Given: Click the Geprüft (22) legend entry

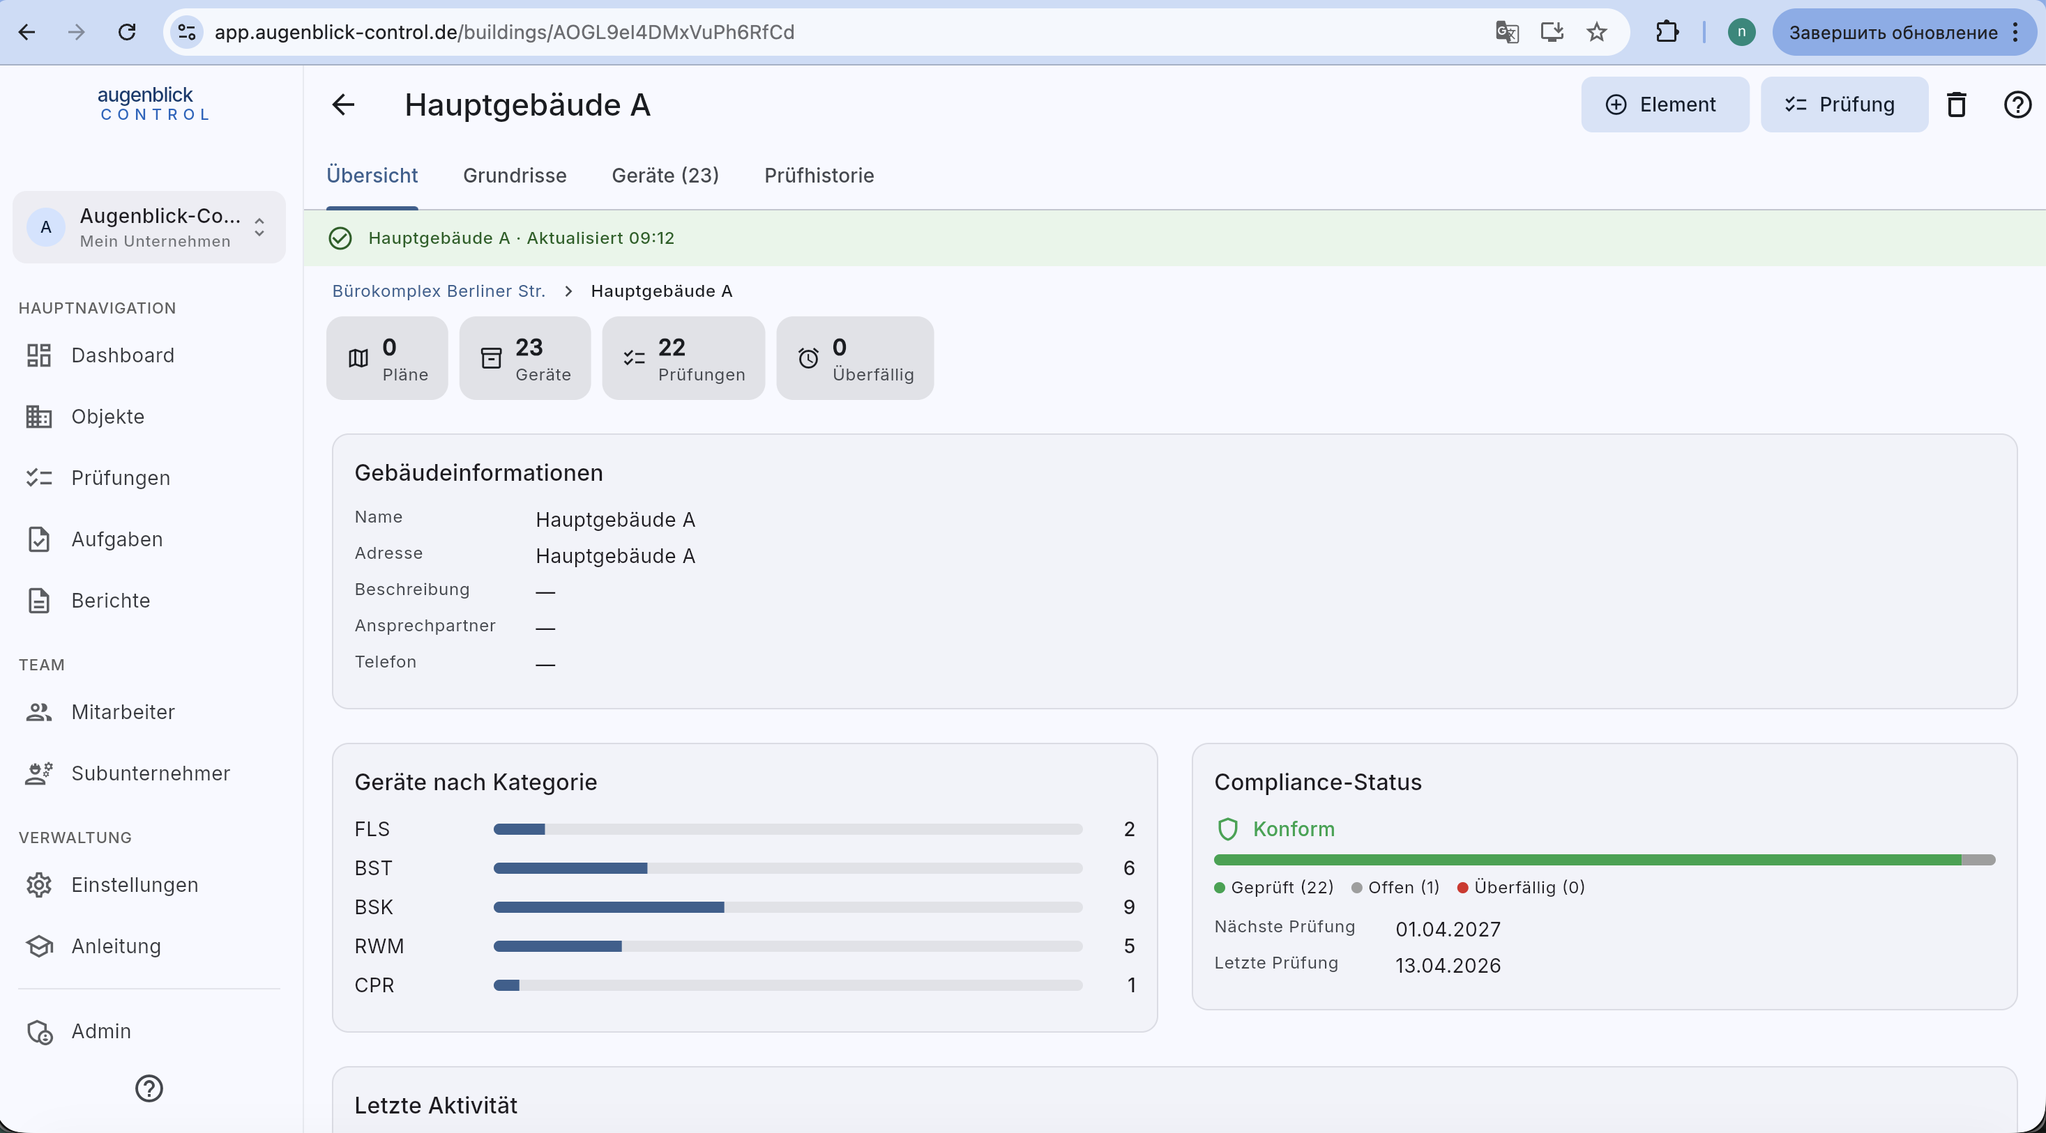Looking at the screenshot, I should (x=1274, y=887).
